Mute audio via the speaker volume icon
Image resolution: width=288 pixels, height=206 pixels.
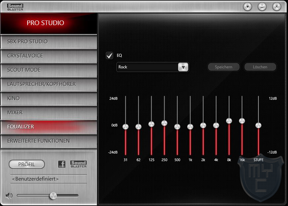pyautogui.click(x=9, y=196)
